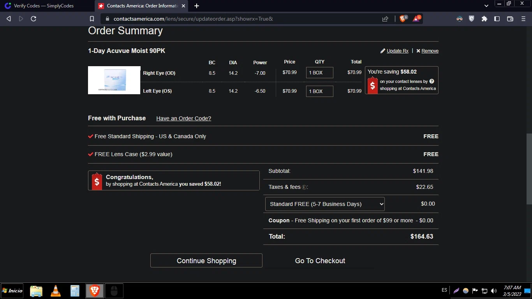Open file explorer from taskbar
532x299 pixels.
(x=36, y=291)
